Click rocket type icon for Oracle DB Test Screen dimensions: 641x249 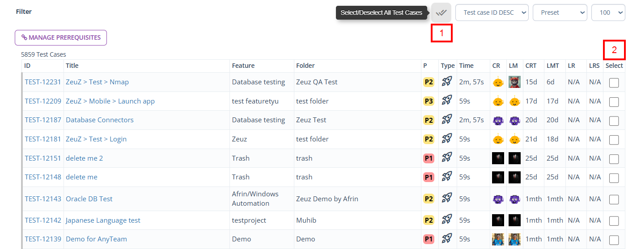coord(446,199)
